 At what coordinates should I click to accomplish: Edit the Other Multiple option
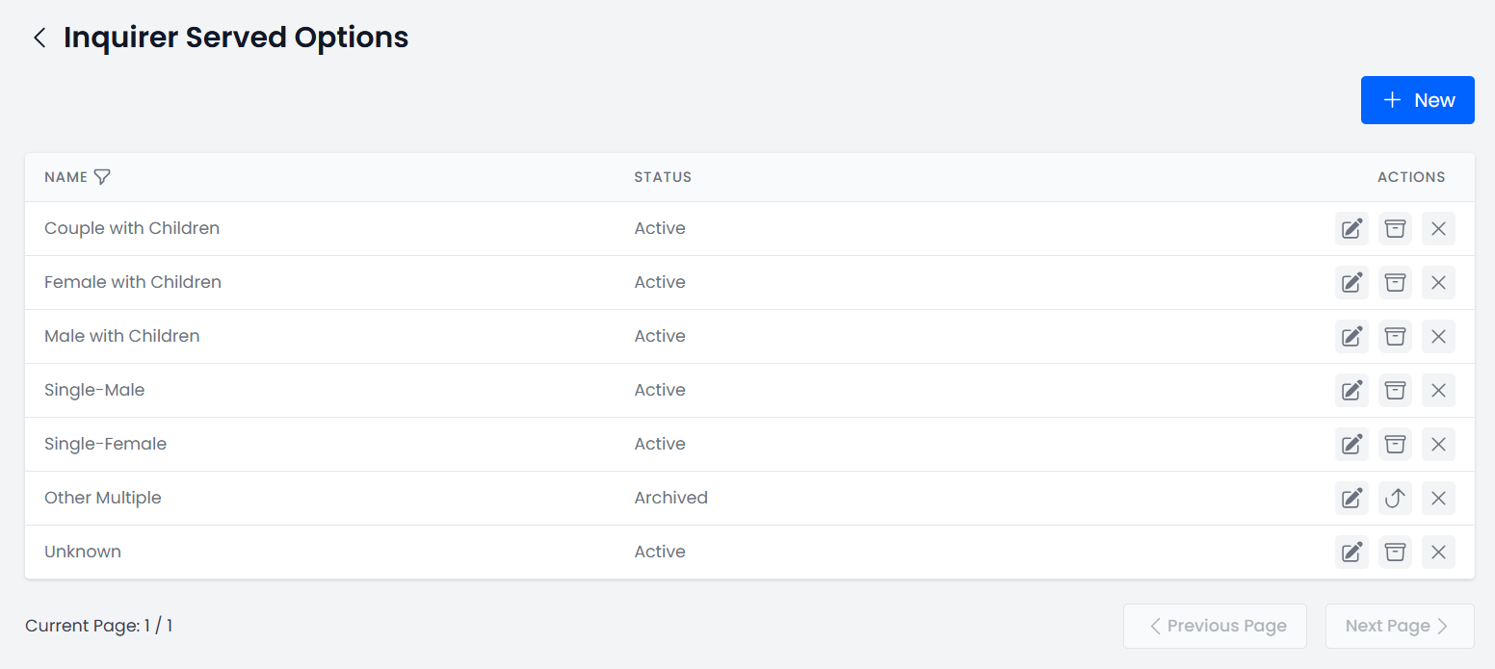(1351, 499)
